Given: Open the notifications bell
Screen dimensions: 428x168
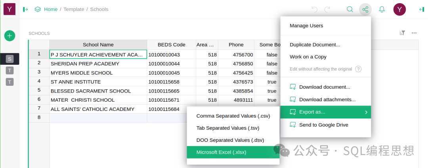Looking at the screenshot, I should (382, 9).
